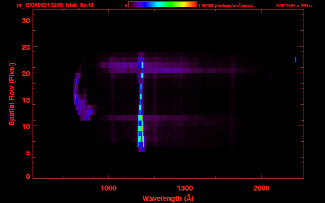Click the color bar minimum value 0
The height and width of the screenshot is (203, 325).
tap(126, 6)
